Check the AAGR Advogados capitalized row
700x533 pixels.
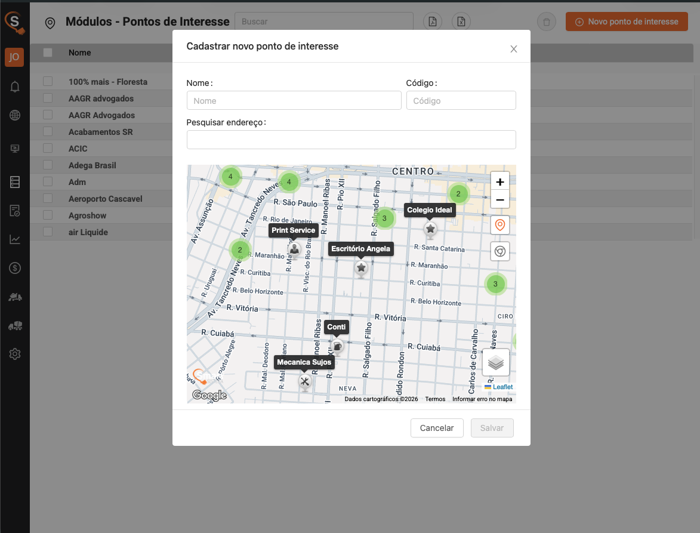48,115
